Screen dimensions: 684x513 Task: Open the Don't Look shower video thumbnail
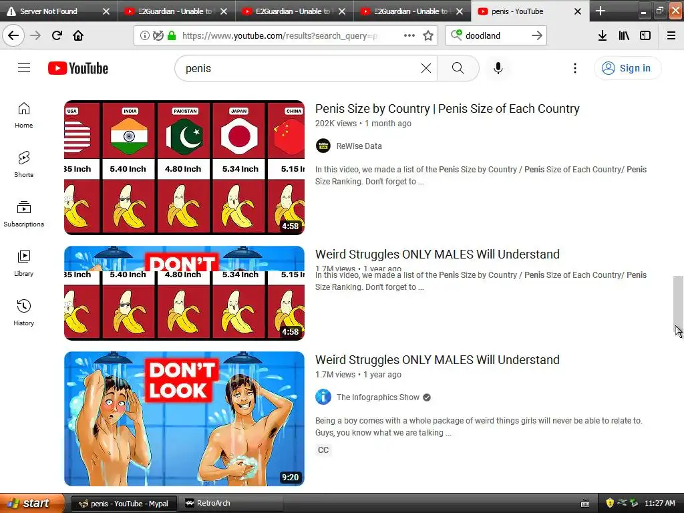(184, 419)
